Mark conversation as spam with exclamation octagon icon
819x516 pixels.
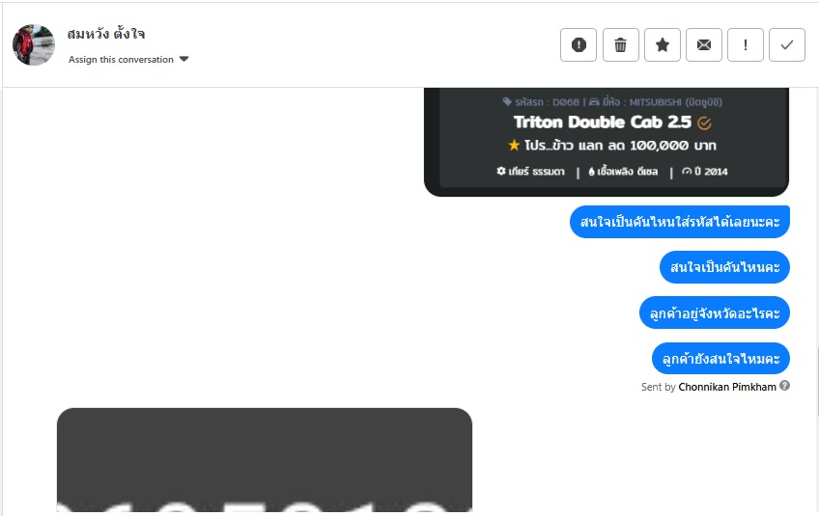[579, 45]
